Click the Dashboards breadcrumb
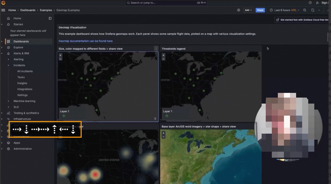The image size is (331, 184). point(28,10)
